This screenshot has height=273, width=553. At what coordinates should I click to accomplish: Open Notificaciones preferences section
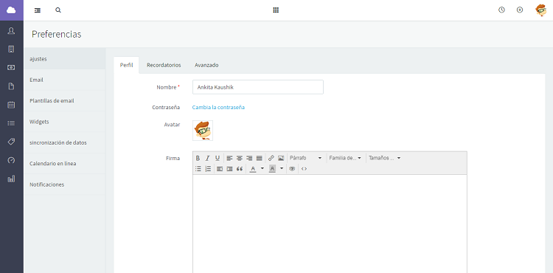(x=65, y=184)
